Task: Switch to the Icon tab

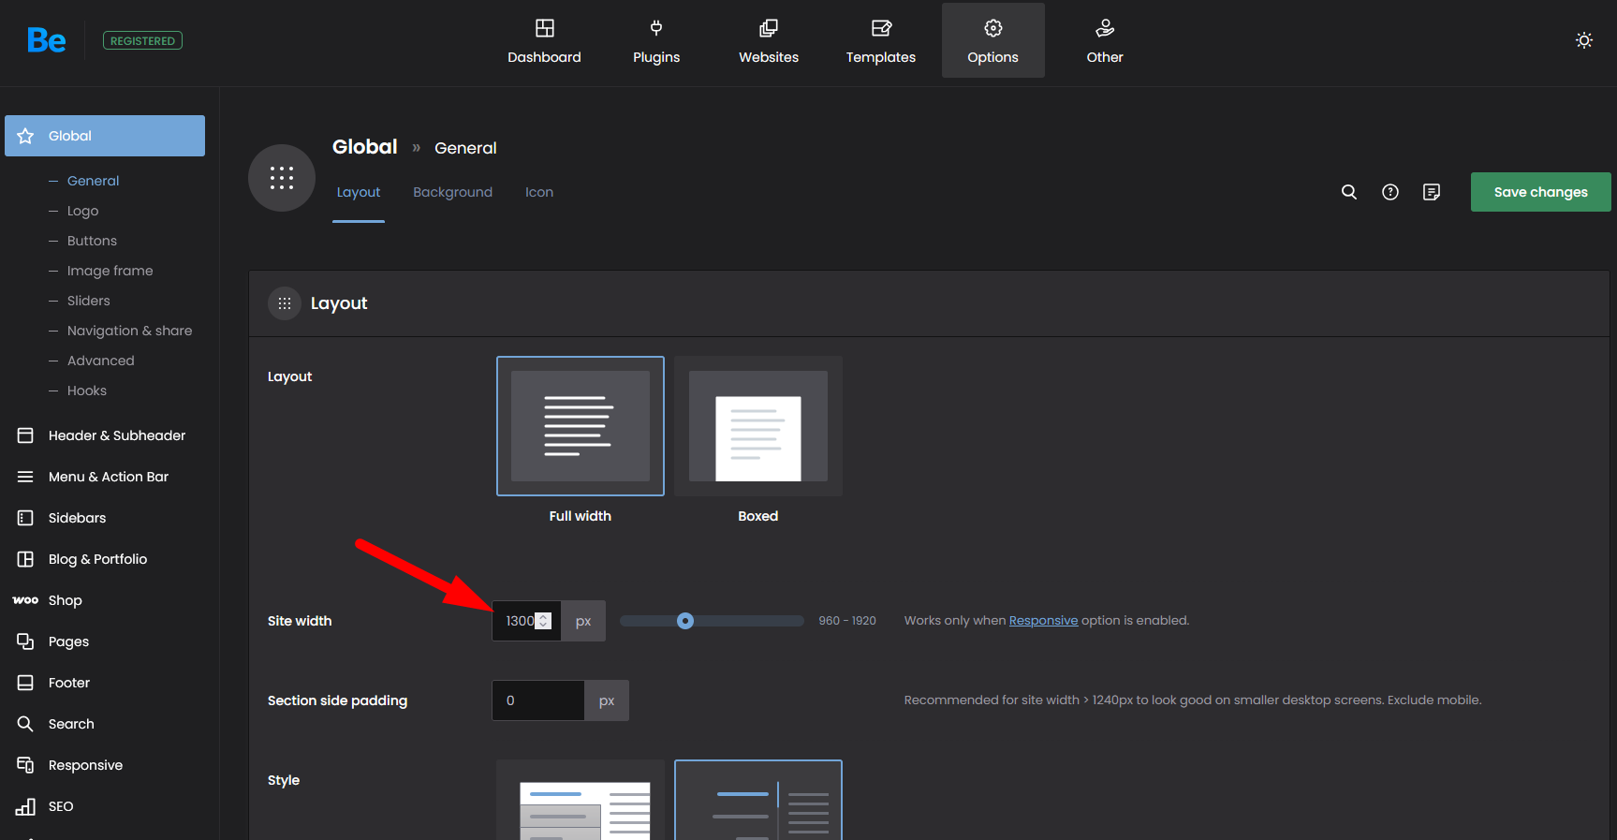Action: [x=538, y=192]
